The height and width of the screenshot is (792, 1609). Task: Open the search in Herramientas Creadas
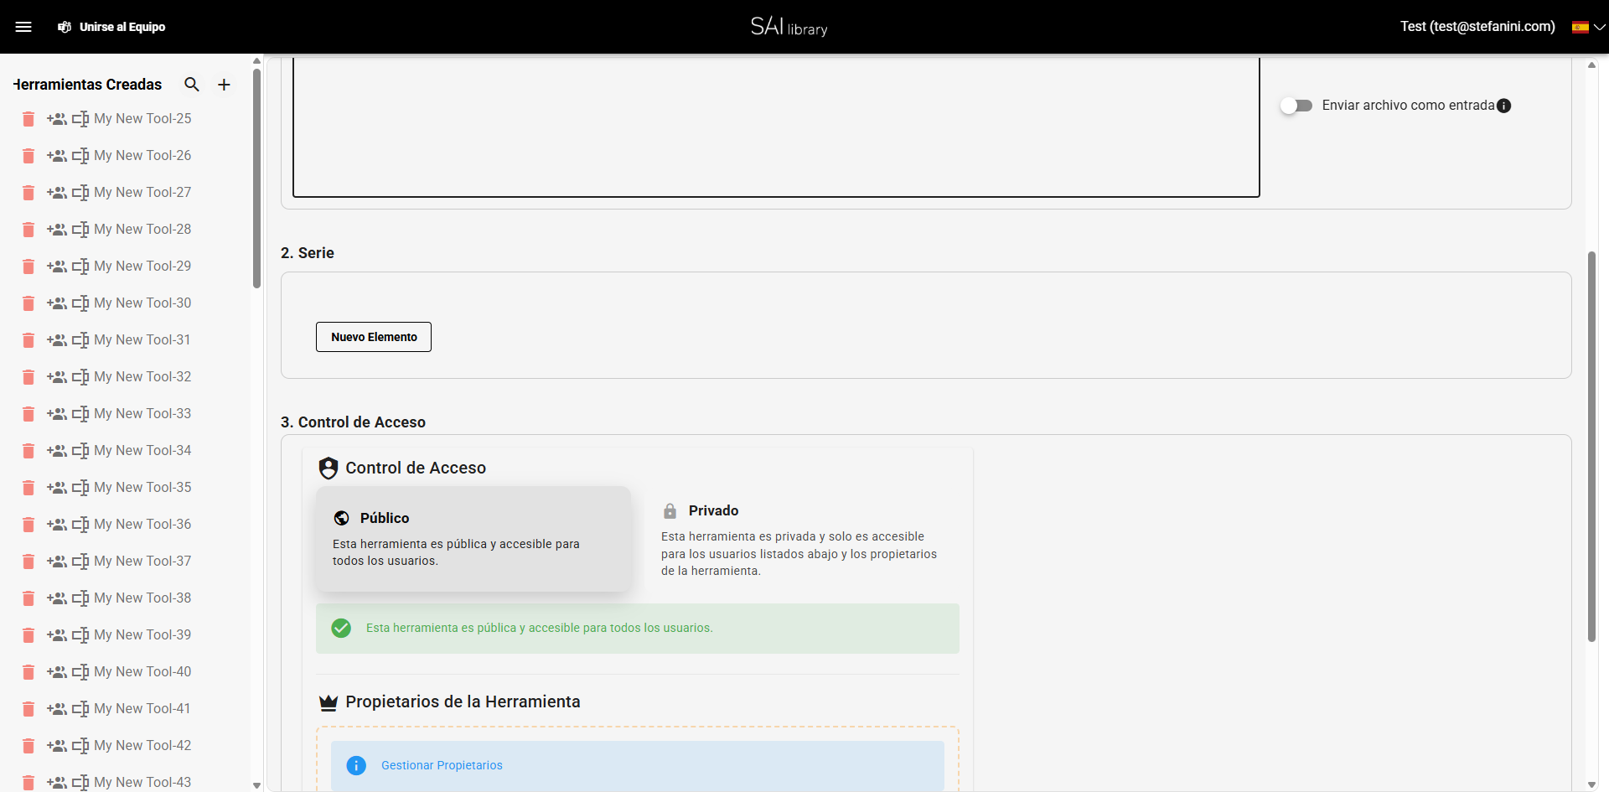pos(192,84)
